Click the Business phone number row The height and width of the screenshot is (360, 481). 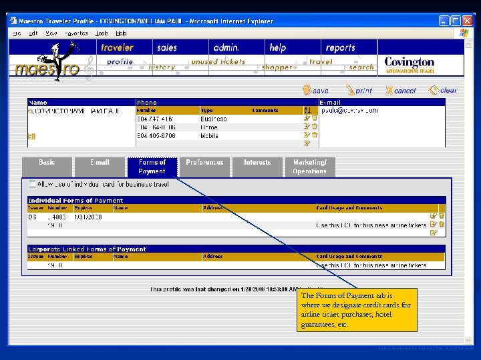pyautogui.click(x=227, y=119)
